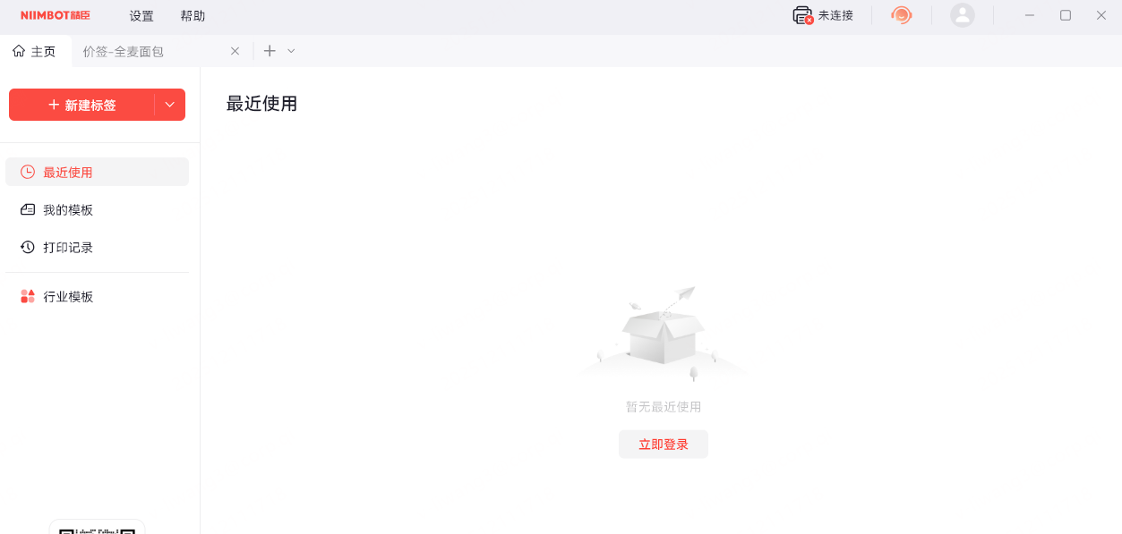The width and height of the screenshot is (1122, 534).
Task: Click the 行业模板 colorful shapes icon
Action: (x=28, y=296)
